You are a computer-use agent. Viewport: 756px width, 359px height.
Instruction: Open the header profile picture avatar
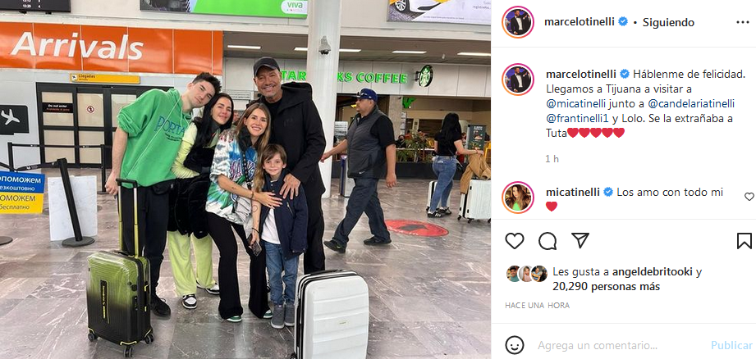tap(518, 22)
